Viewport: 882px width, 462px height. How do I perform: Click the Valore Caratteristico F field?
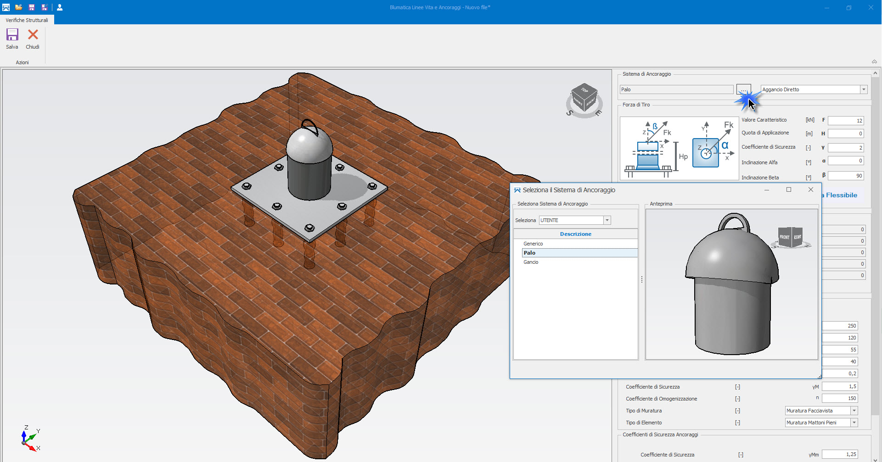[846, 121]
